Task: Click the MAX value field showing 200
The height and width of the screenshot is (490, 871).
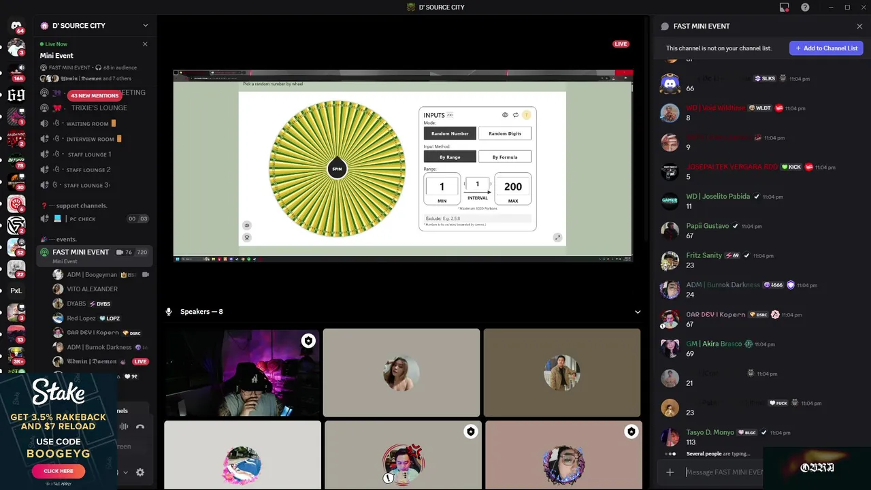Action: tap(513, 186)
